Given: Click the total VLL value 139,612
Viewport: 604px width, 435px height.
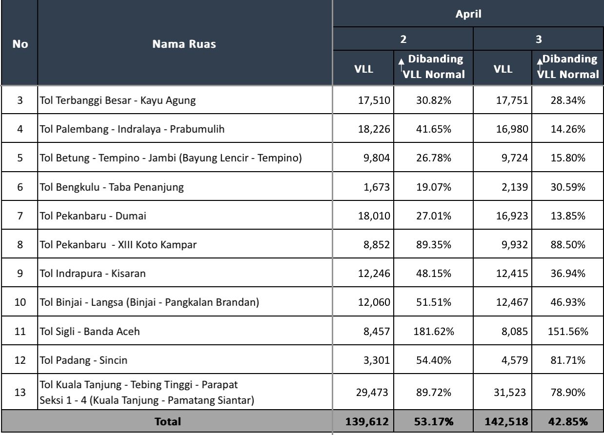Looking at the screenshot, I should tap(366, 421).
